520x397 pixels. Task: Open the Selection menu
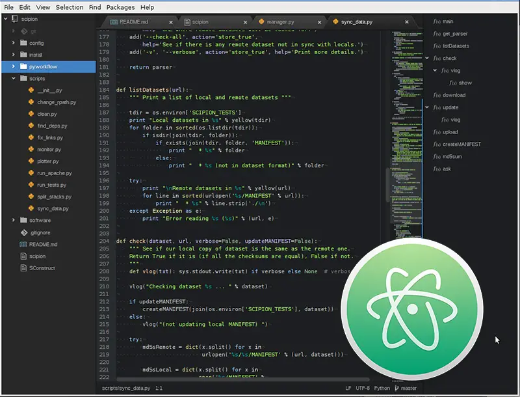point(69,7)
